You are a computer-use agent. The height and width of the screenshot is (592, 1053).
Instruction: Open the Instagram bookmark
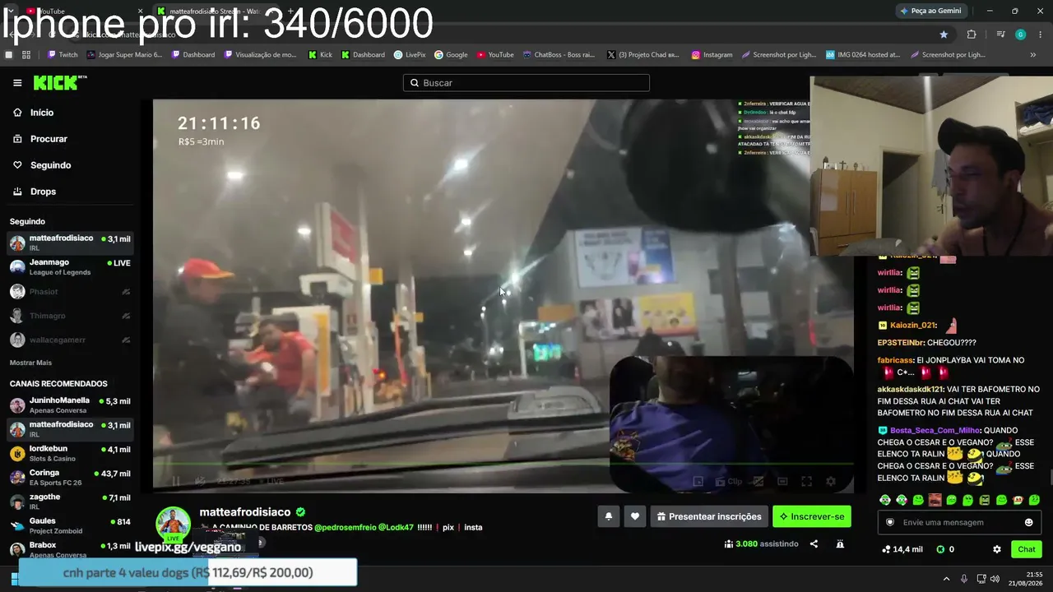(712, 55)
